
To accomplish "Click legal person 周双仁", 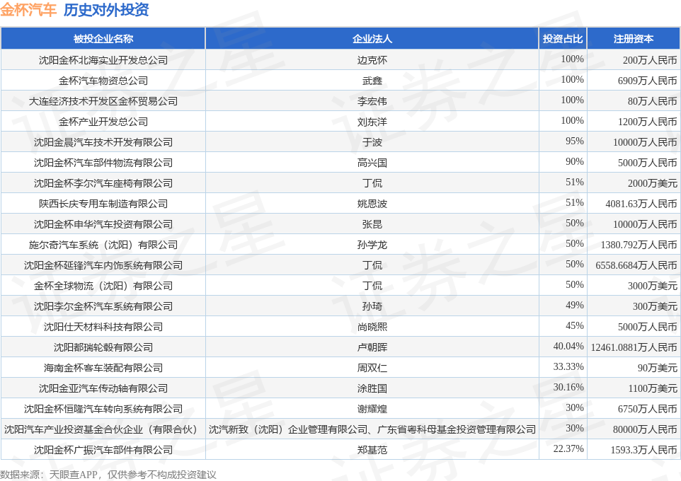I will 372,368.
